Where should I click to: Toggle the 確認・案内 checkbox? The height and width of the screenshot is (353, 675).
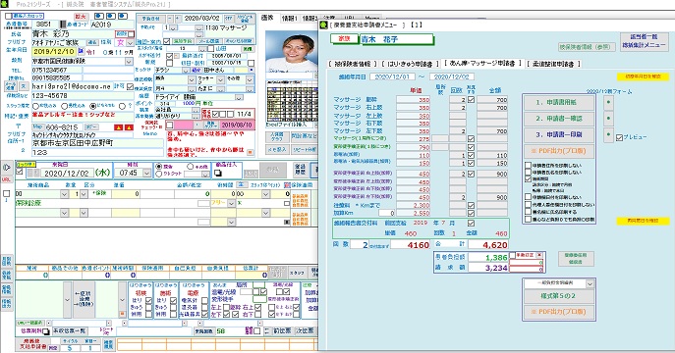(167, 41)
